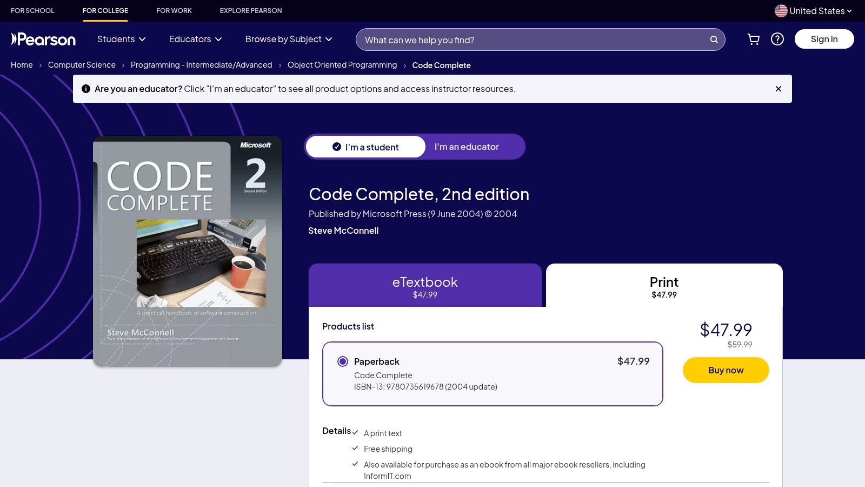The height and width of the screenshot is (487, 865).
Task: Open the Explore Pearson tab
Action: point(251,10)
